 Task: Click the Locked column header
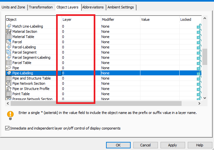(191, 19)
